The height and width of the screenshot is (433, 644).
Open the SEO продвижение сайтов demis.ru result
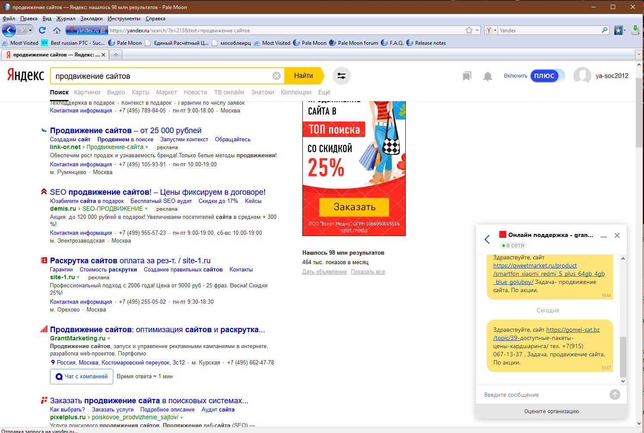coord(158,192)
